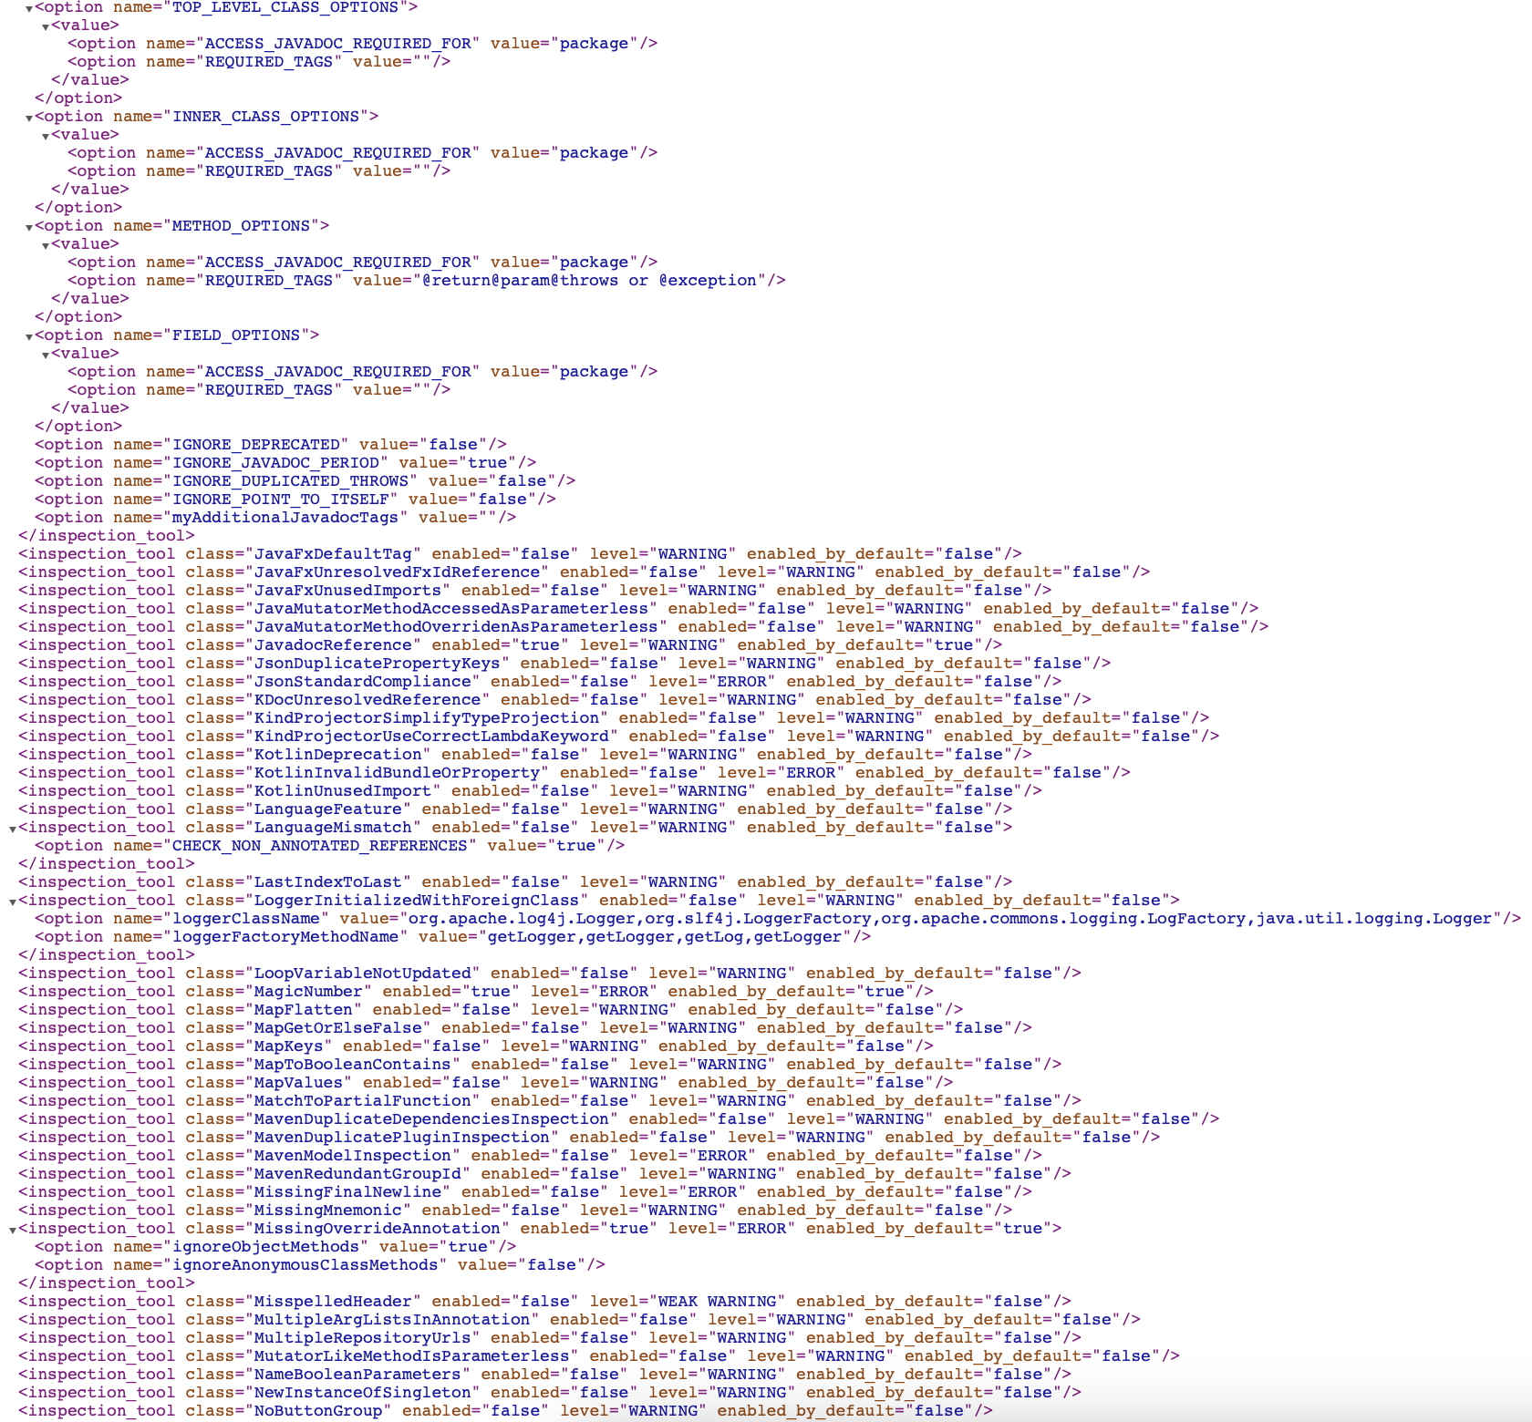This screenshot has width=1532, height=1422.
Task: Click the IGNORE_JAVADOC_PERIOD option line
Action: (x=285, y=463)
